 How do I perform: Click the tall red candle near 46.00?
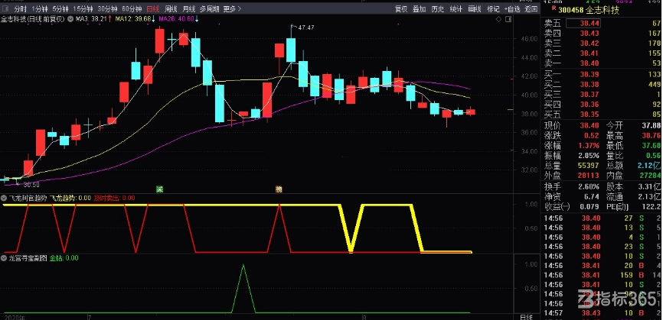pos(159,41)
